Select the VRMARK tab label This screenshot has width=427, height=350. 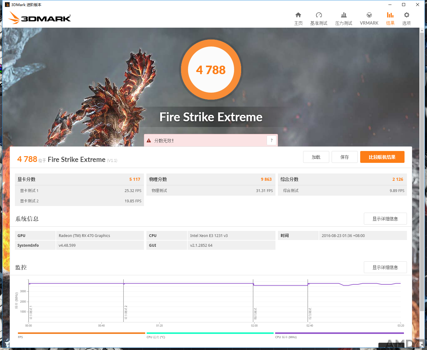tap(369, 23)
